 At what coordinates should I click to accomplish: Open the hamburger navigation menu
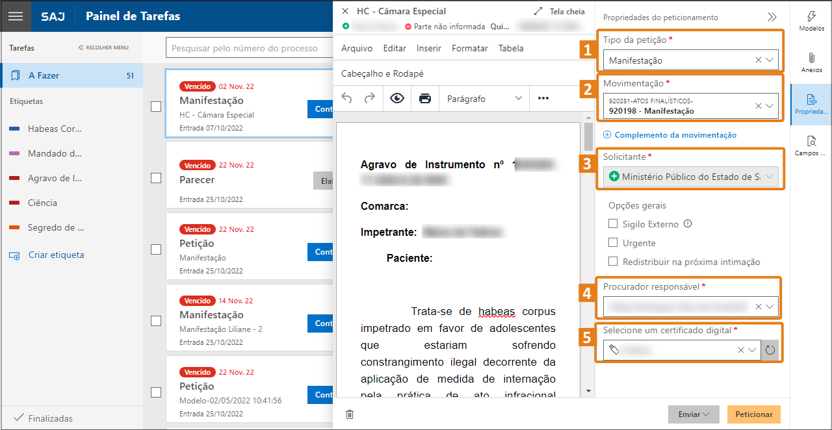click(x=16, y=16)
